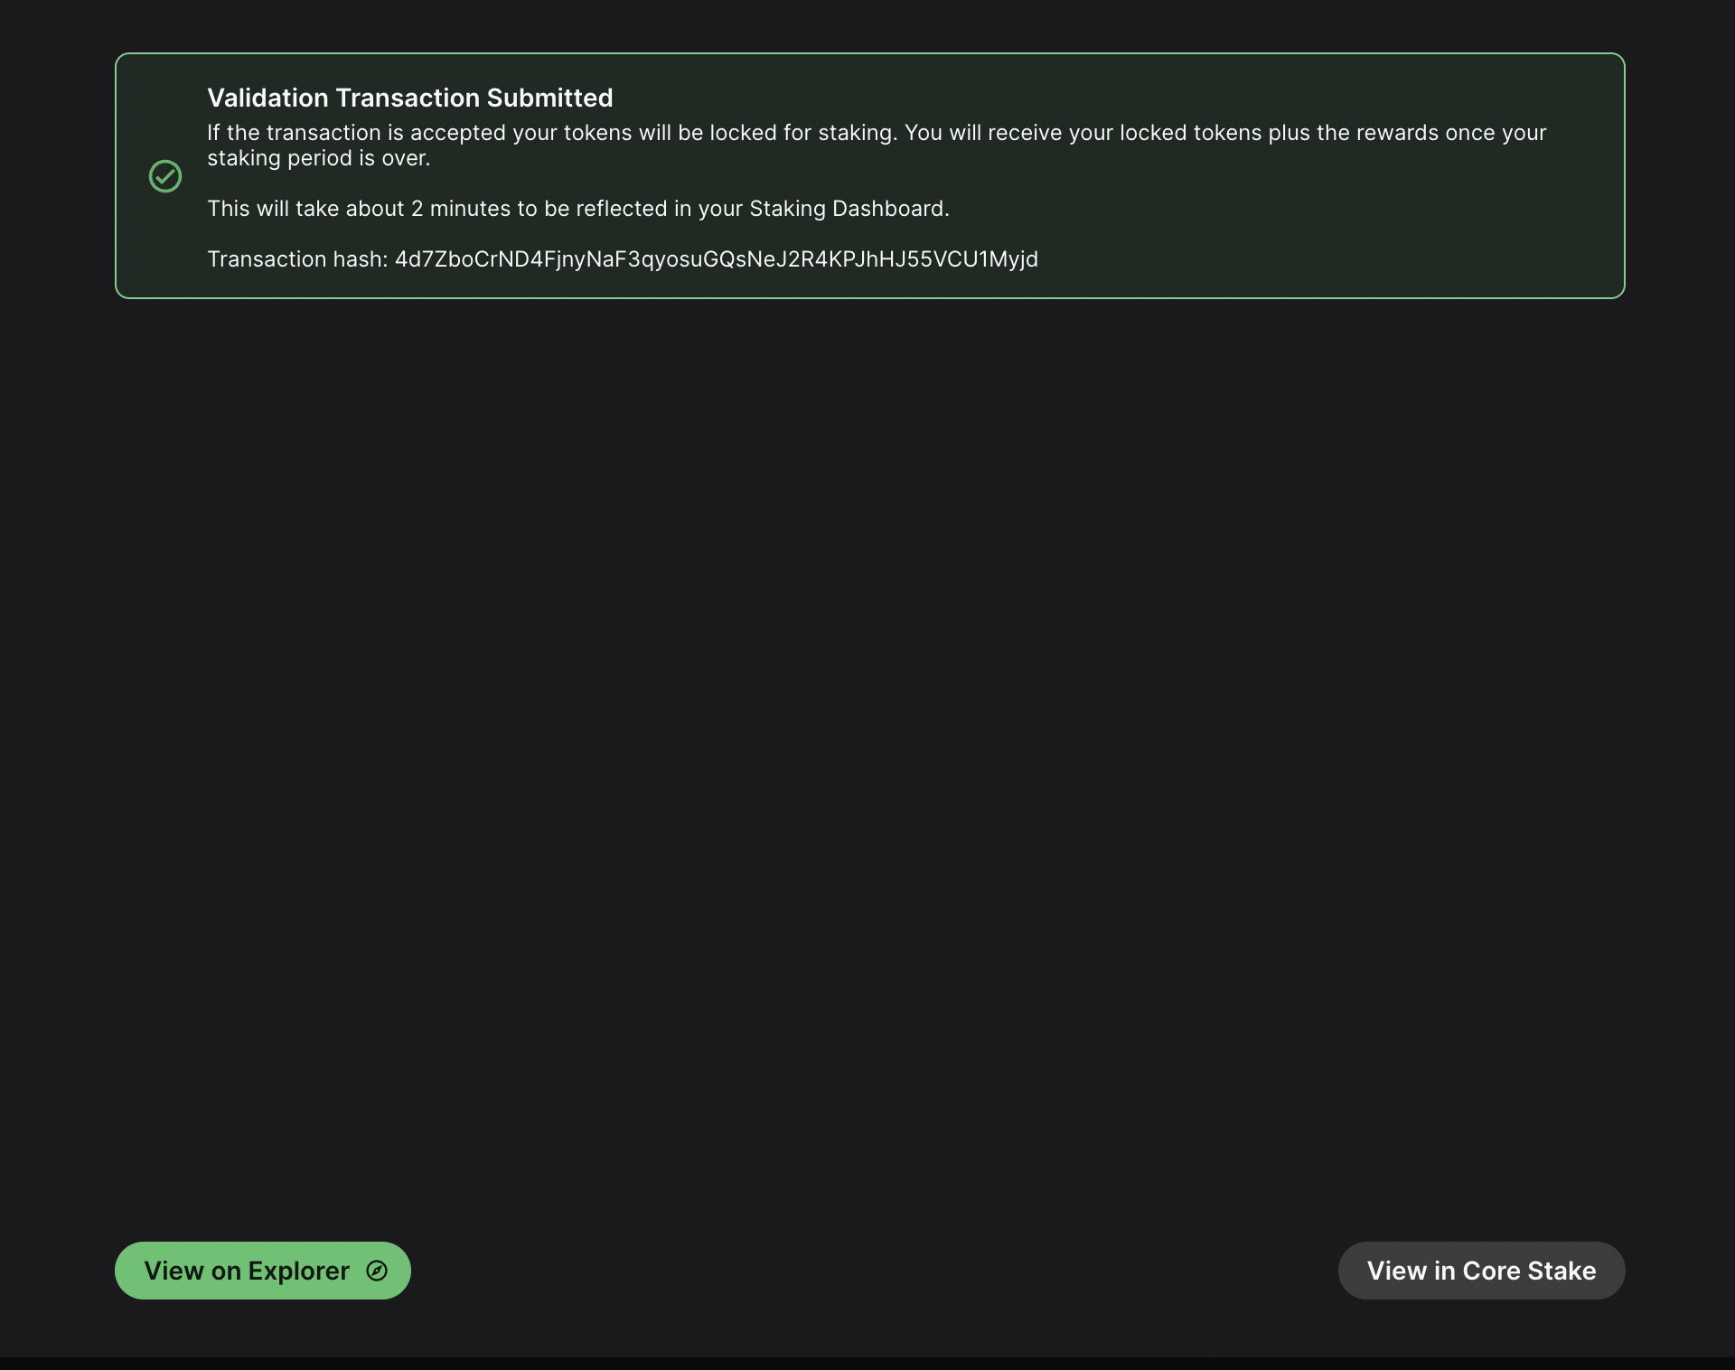Click the word "Validation" in the banner title

point(267,98)
